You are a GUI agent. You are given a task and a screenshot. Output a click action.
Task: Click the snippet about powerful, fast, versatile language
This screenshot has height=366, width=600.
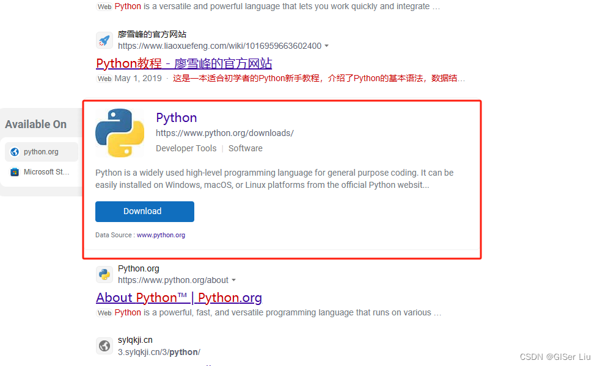[x=278, y=312]
